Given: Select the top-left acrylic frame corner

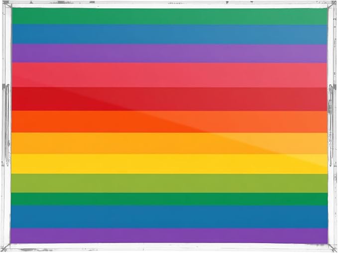Looking at the screenshot, I should point(6,5).
